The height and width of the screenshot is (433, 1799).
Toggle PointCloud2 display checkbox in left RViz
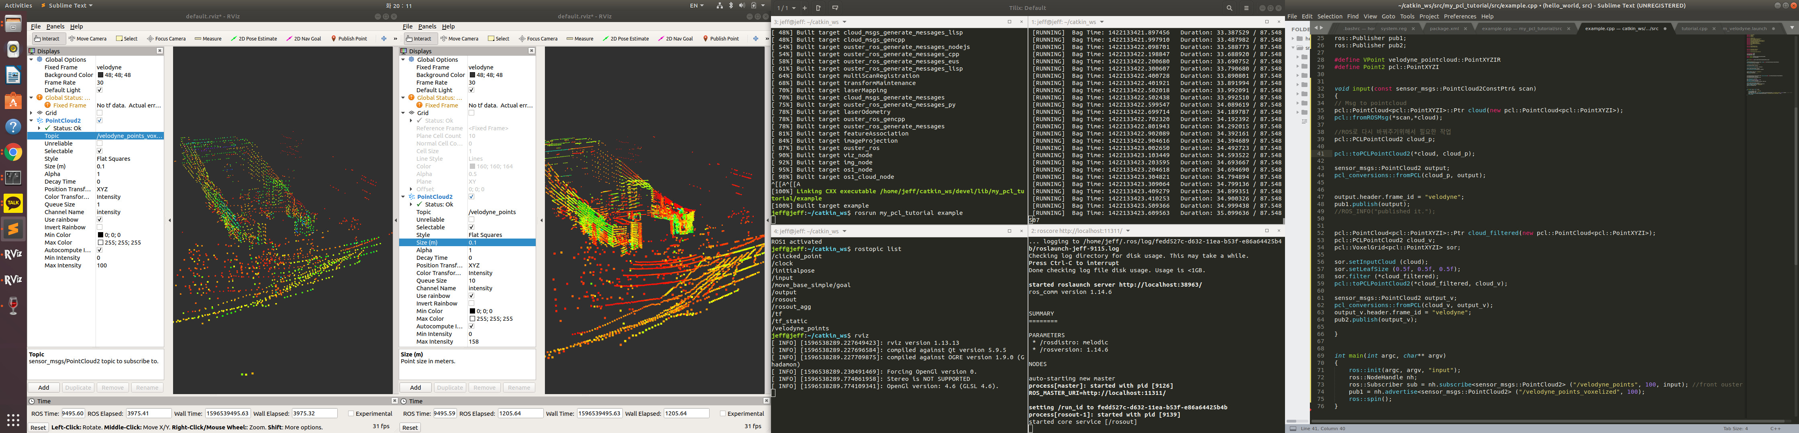coord(99,121)
